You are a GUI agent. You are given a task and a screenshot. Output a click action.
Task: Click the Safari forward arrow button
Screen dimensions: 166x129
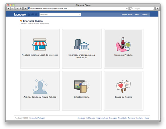click(x=12, y=8)
